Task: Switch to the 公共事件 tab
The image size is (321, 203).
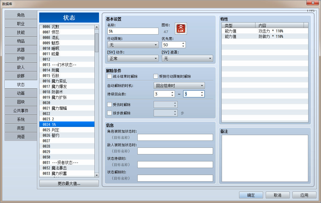Action: [21, 111]
